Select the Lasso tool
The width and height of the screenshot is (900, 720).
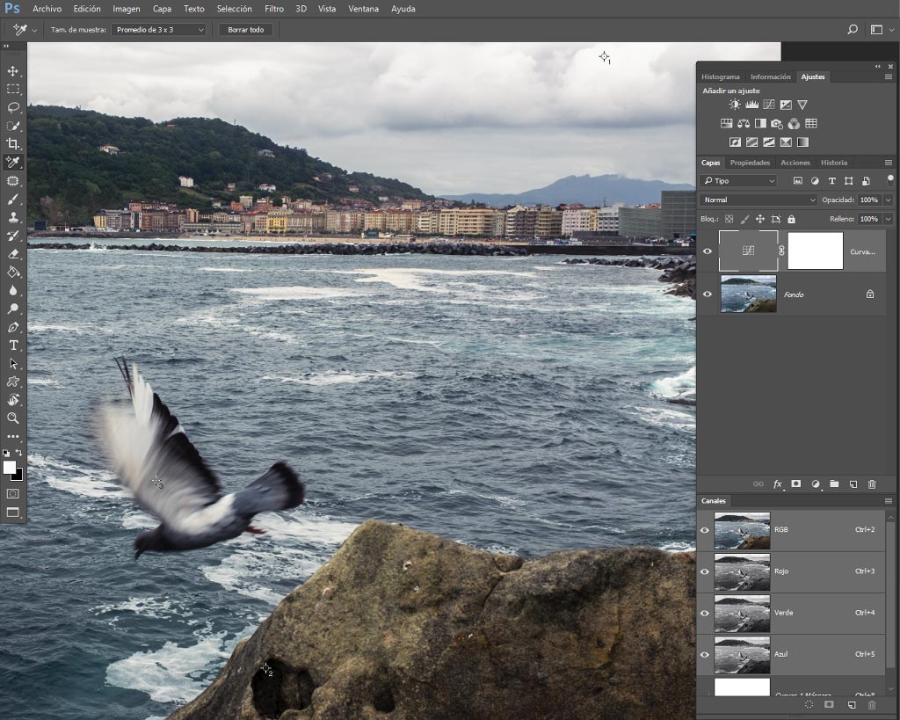12,107
